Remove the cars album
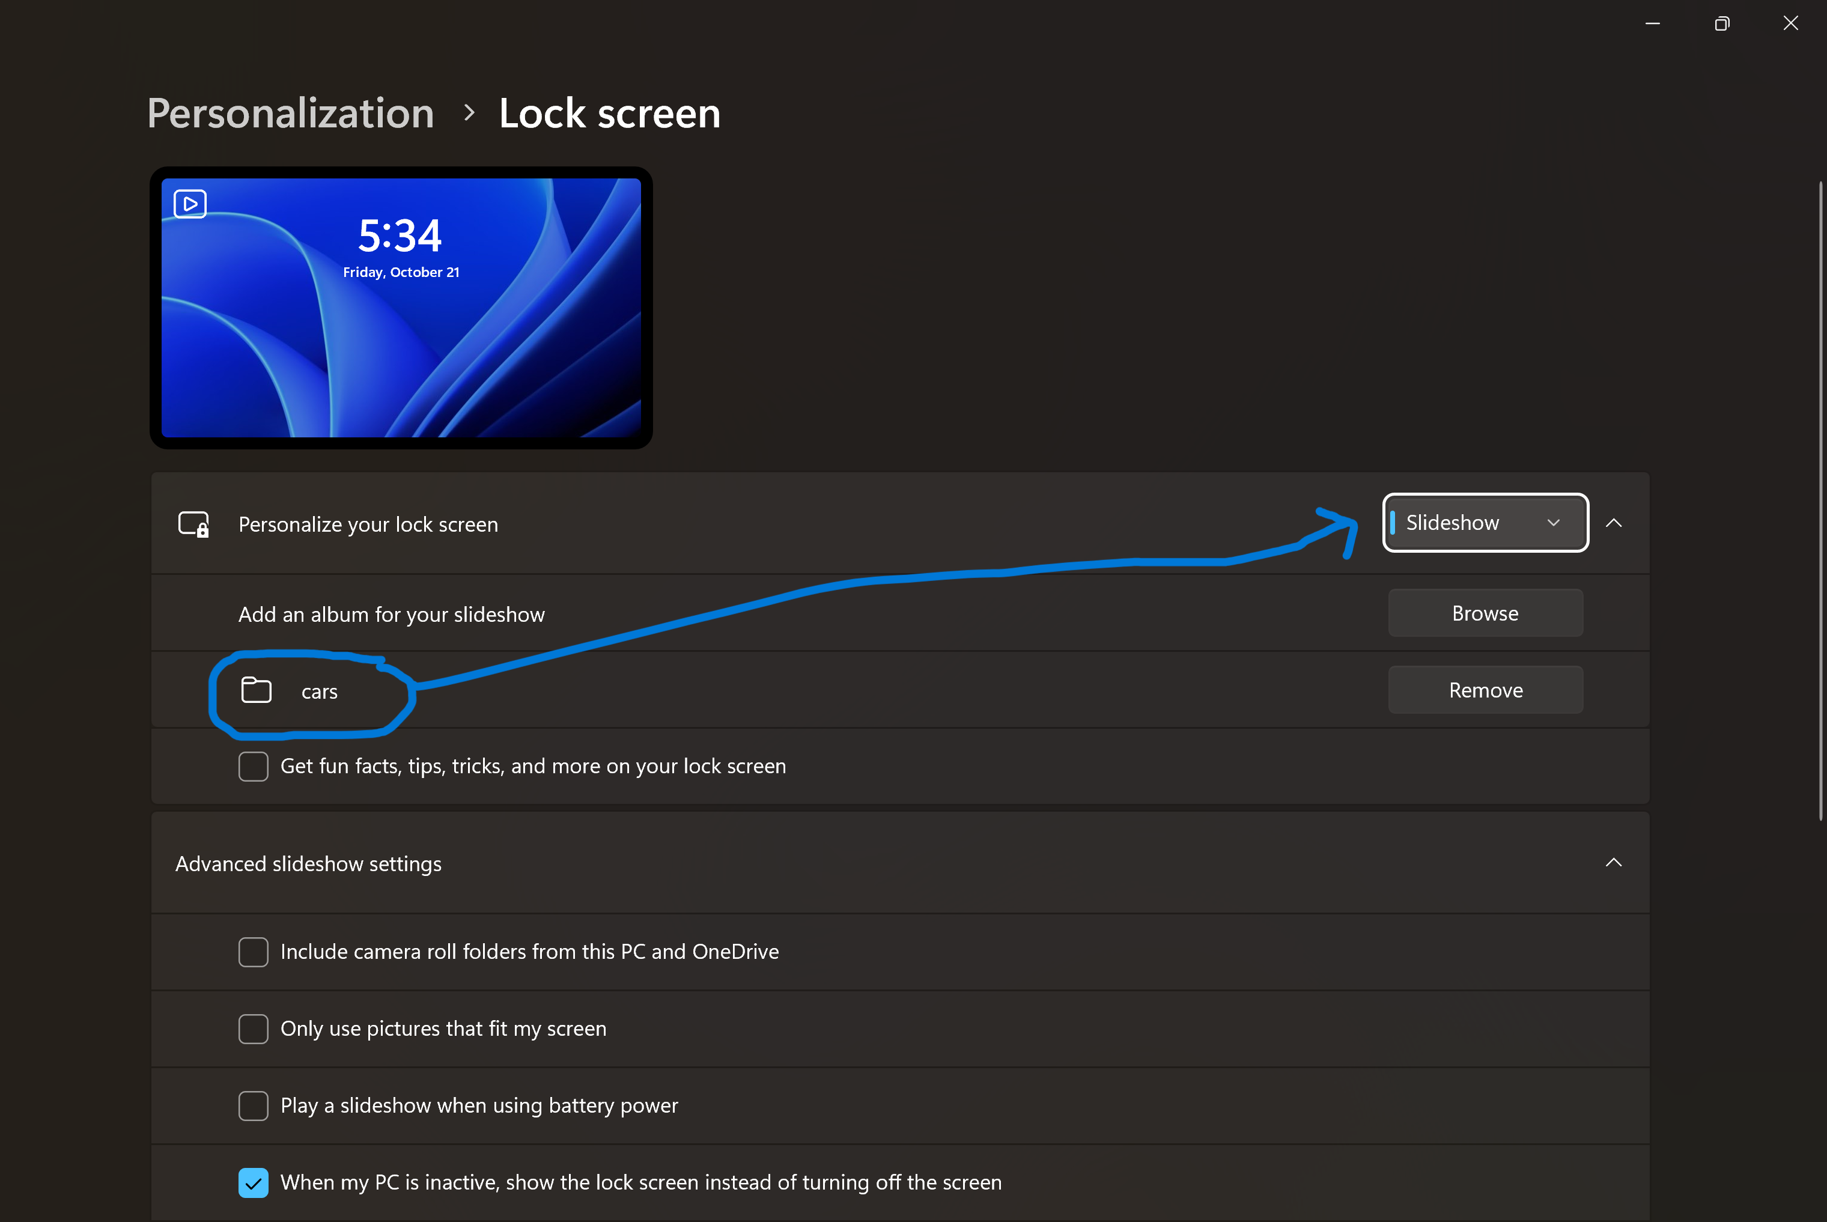The width and height of the screenshot is (1827, 1222). (x=1484, y=689)
